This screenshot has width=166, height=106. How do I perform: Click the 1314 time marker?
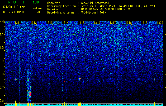pos(65,23)
